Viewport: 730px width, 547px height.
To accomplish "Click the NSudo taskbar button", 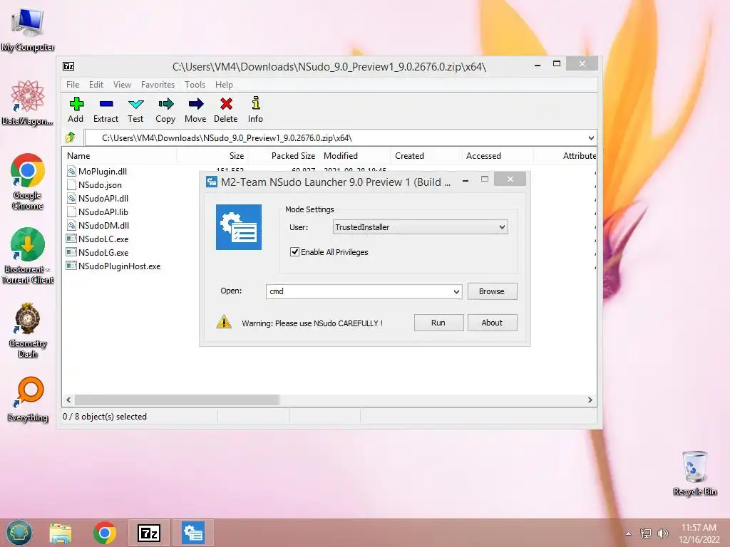I will tap(193, 533).
